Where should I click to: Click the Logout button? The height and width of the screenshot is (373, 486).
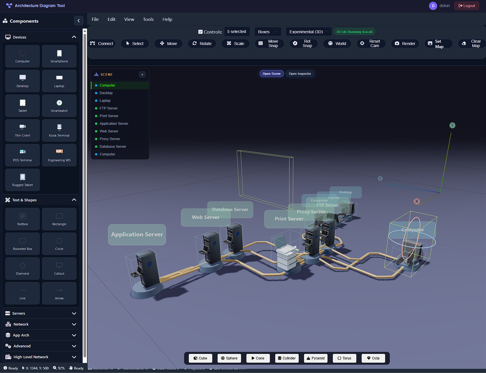[467, 6]
